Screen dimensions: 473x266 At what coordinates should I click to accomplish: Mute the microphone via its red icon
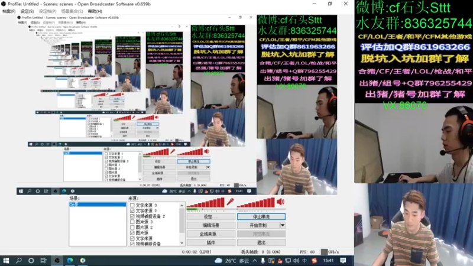(231, 202)
